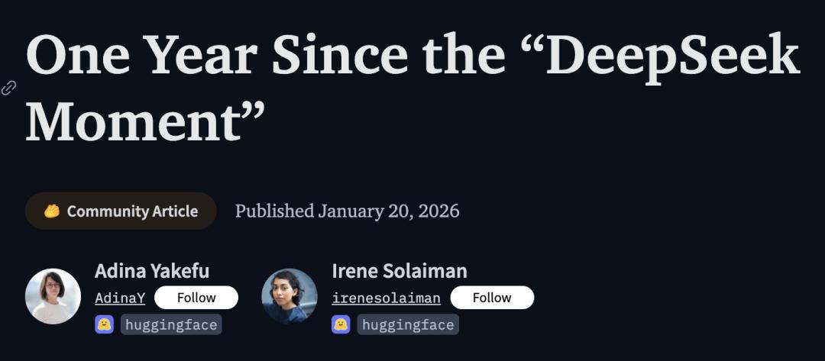Click the anchor link icon beside the title
Viewport: 825px width, 361px height.
[x=9, y=88]
